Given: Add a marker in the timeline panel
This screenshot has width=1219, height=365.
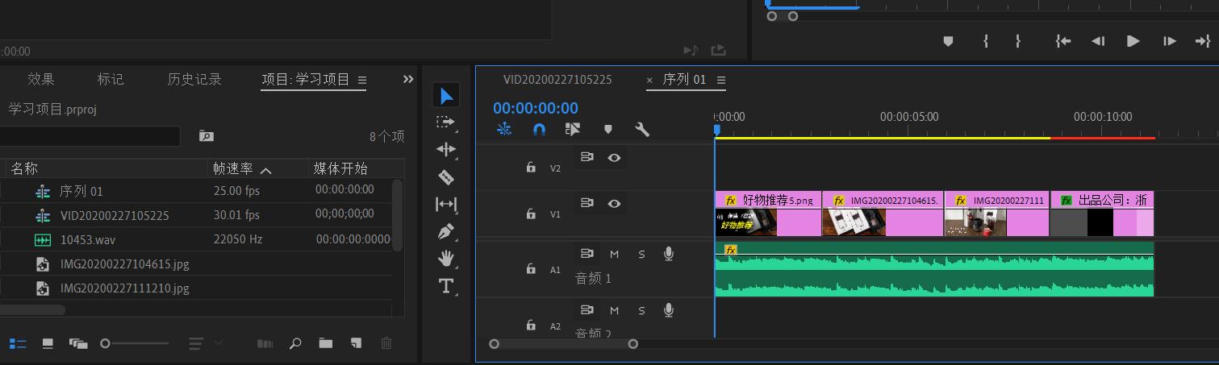Looking at the screenshot, I should coord(608,129).
